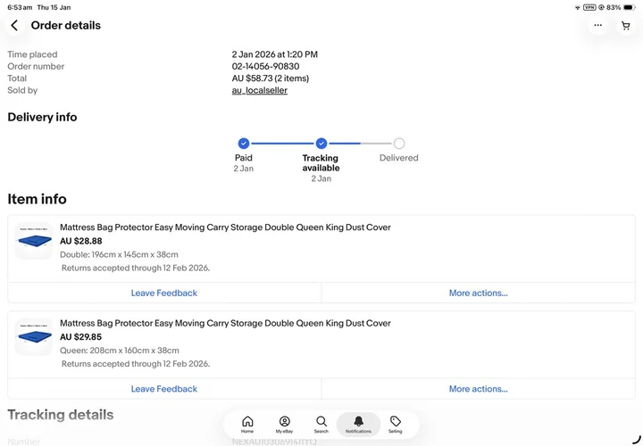Click the Paid step checkmark
The image size is (643, 446).
click(244, 144)
